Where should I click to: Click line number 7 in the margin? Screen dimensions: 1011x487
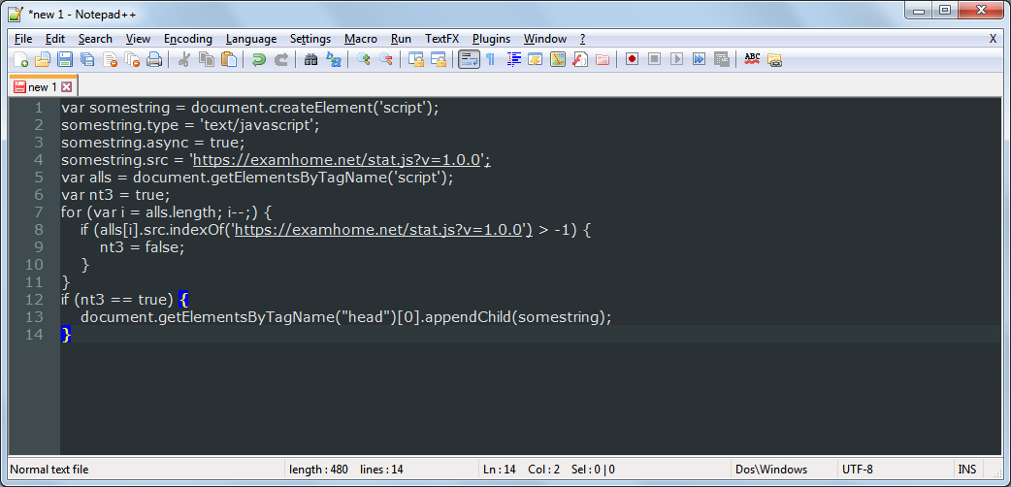(x=40, y=211)
